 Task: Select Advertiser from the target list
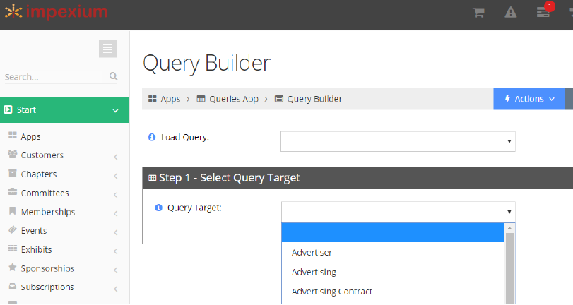393,252
